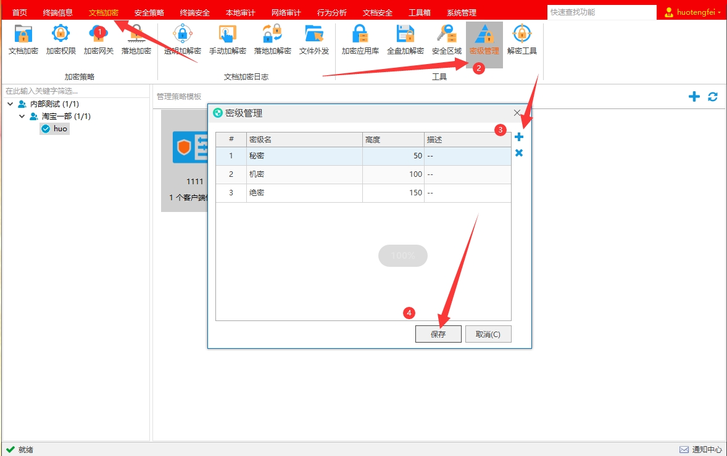The height and width of the screenshot is (456, 727).
Task: Click the 描述 column header
Action: pos(467,139)
